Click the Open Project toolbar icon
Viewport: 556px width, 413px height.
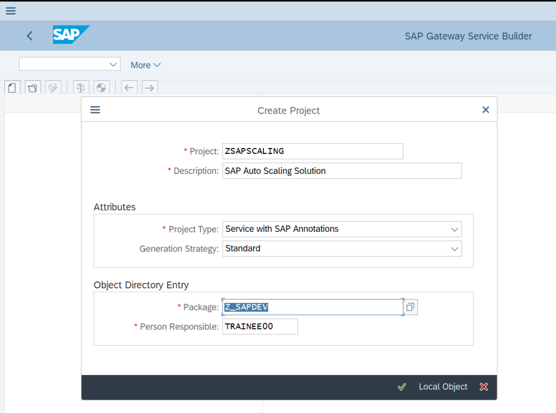tap(33, 87)
